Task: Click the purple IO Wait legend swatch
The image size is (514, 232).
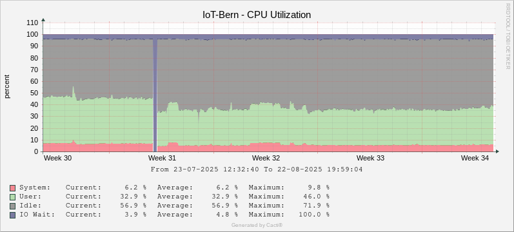Action: pyautogui.click(x=13, y=215)
